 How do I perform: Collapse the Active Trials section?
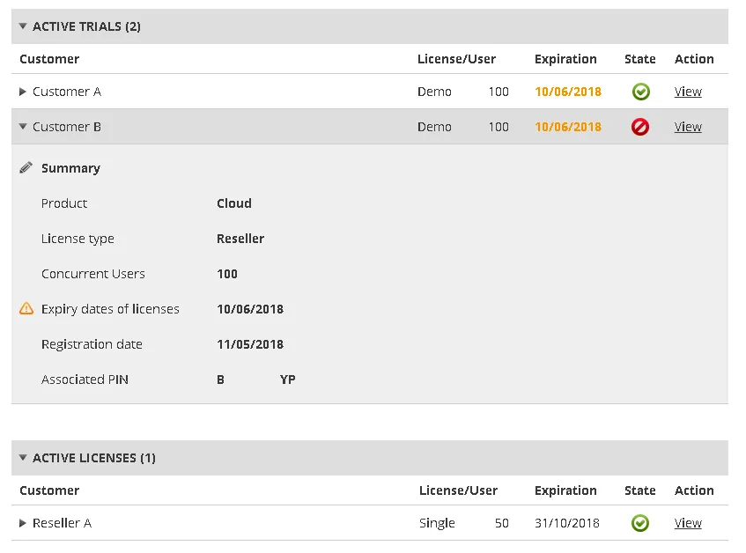click(23, 26)
